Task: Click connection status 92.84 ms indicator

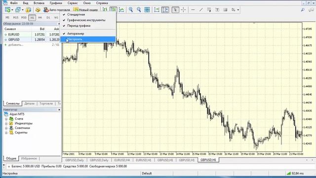Action: click(295, 174)
